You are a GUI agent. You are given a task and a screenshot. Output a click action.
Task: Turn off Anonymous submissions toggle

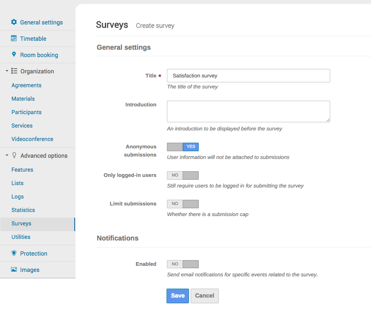pos(183,147)
